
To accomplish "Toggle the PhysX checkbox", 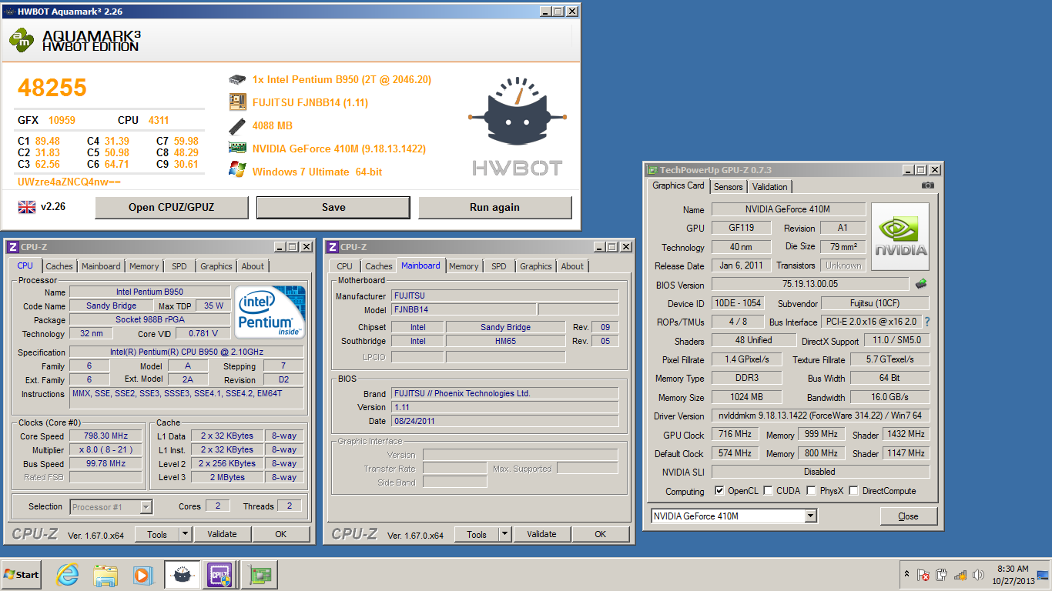I will (812, 491).
